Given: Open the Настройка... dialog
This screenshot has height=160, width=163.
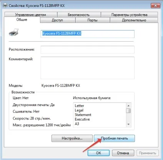Looking at the screenshot, I should pyautogui.click(x=72, y=138).
